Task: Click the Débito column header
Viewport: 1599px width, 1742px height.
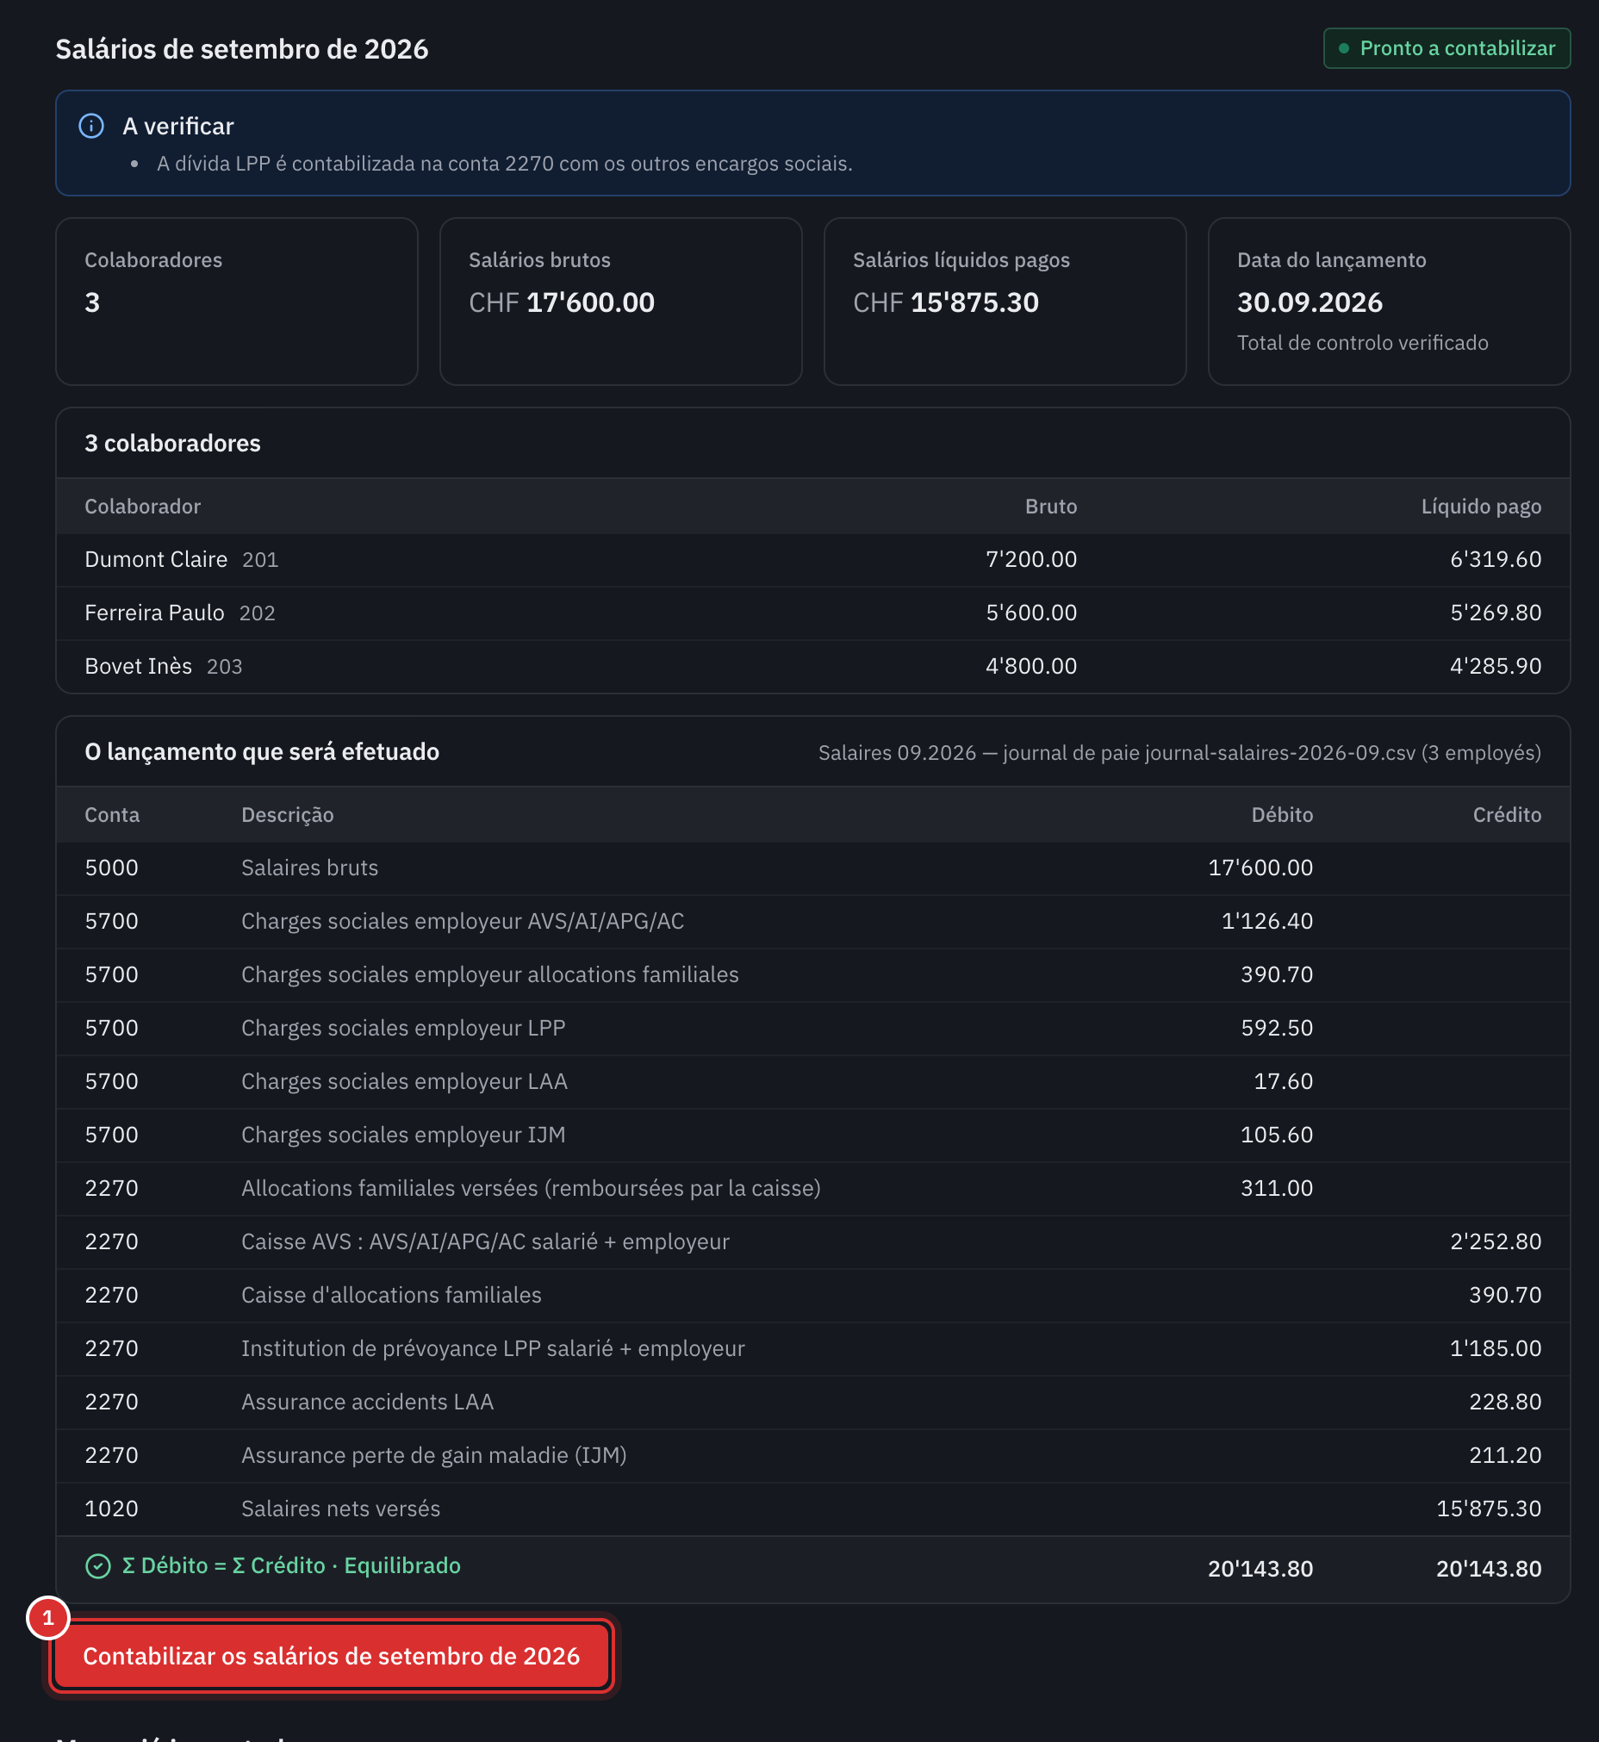Action: pos(1281,815)
